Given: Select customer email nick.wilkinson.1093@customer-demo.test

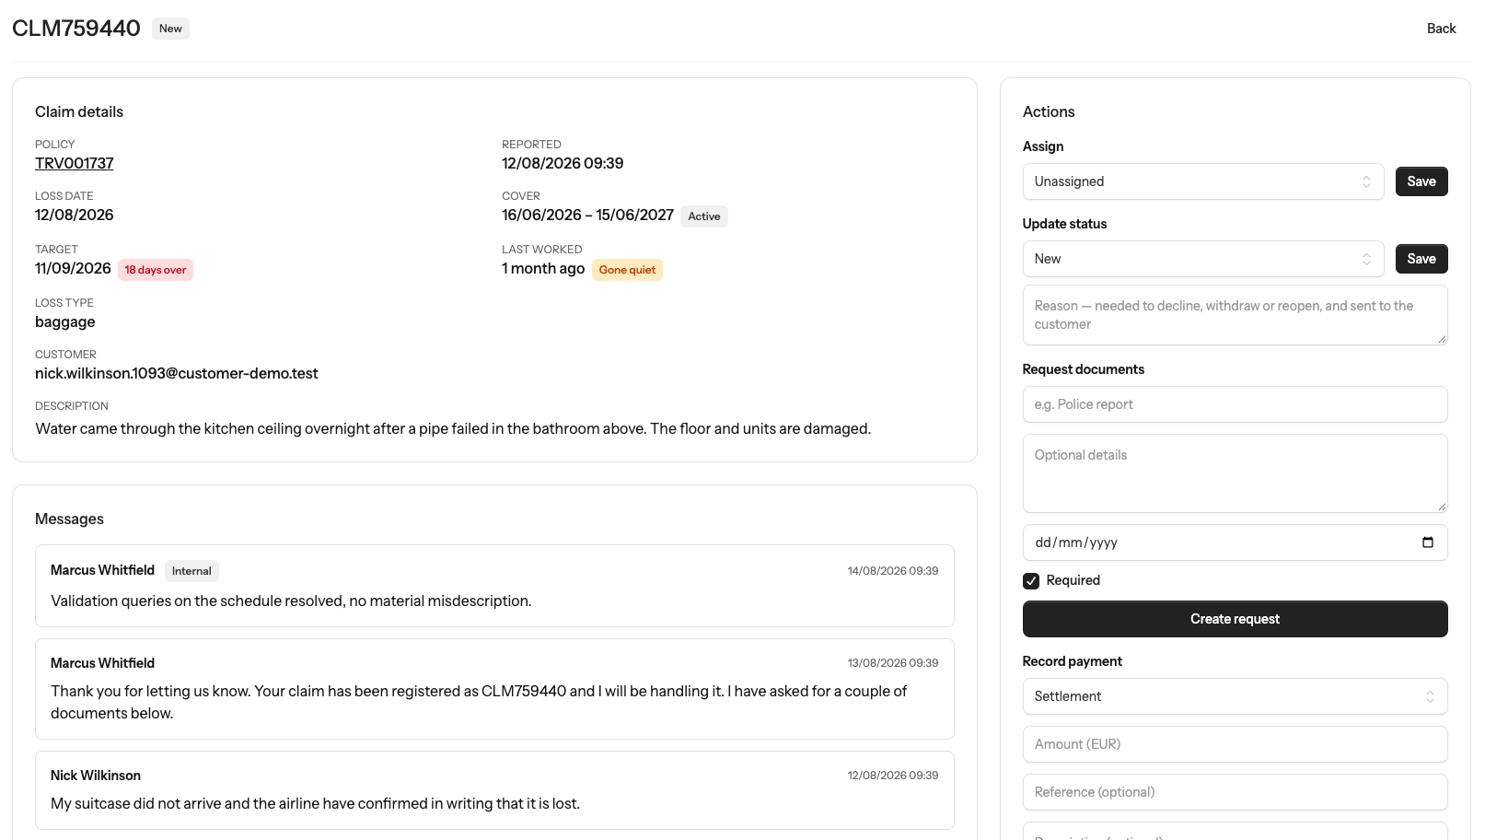Looking at the screenshot, I should tap(177, 373).
